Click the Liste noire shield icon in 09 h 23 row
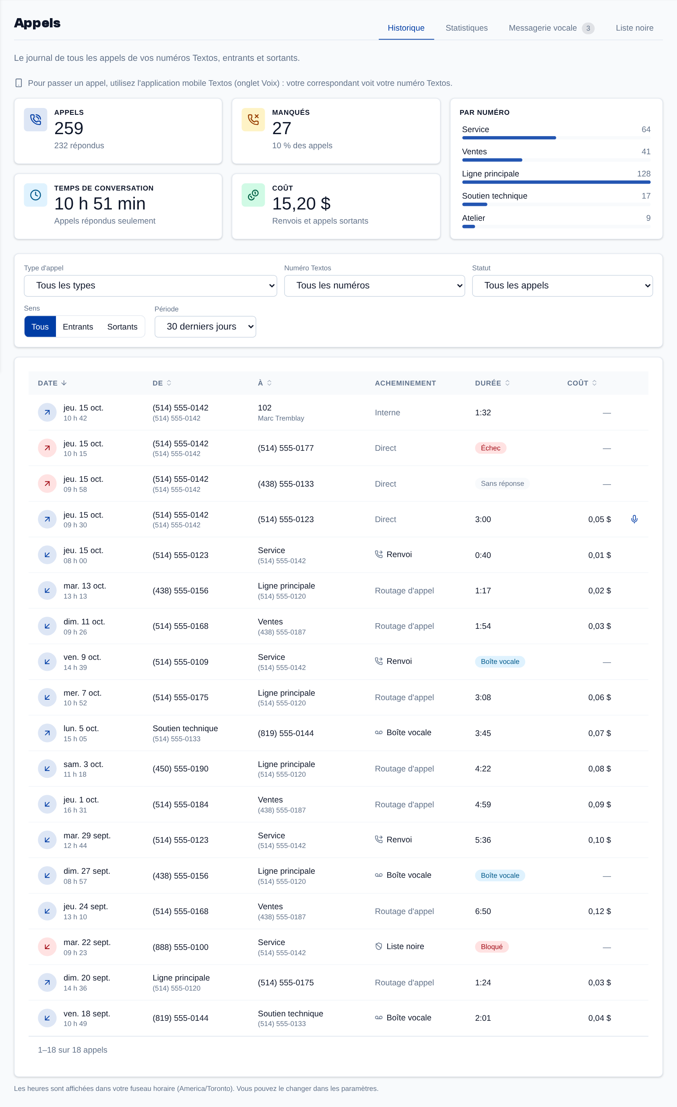Screen dimensions: 677x1107 tap(379, 946)
